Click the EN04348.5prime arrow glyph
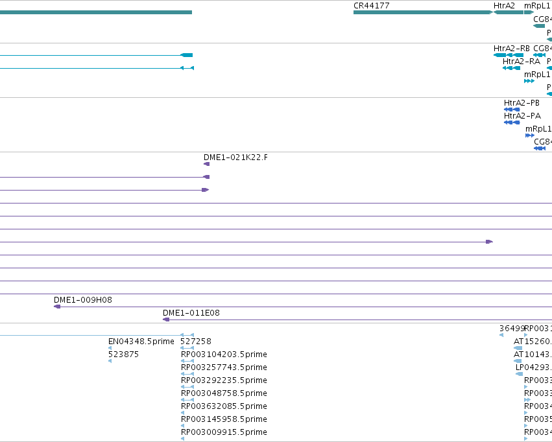Screen dimensions: 552x442 pos(110,348)
